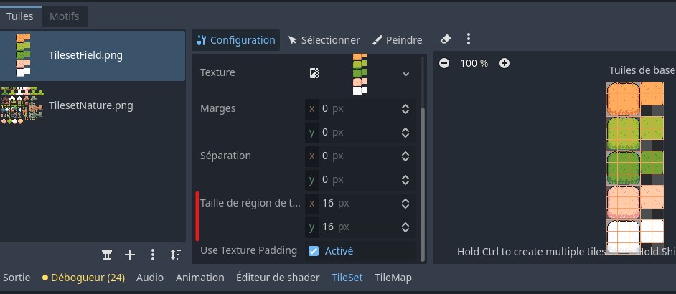Click the tile region size x field

coord(360,203)
